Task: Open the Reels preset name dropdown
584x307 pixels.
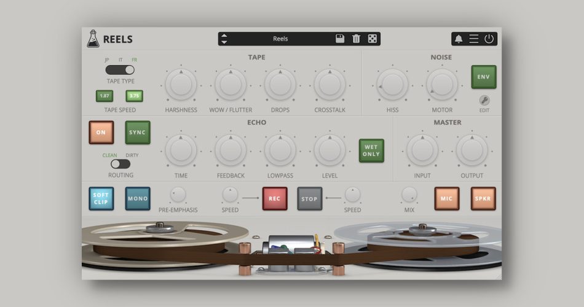Action: point(280,39)
